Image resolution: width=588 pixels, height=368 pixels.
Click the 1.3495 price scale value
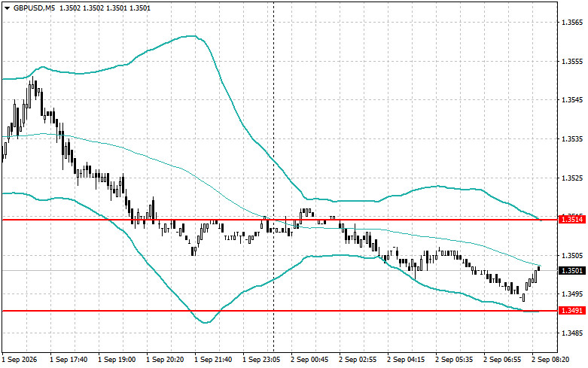coord(572,294)
